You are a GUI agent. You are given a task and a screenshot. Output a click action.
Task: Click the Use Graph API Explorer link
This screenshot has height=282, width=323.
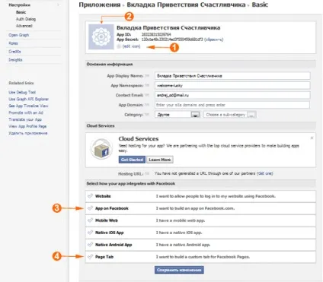28,99
